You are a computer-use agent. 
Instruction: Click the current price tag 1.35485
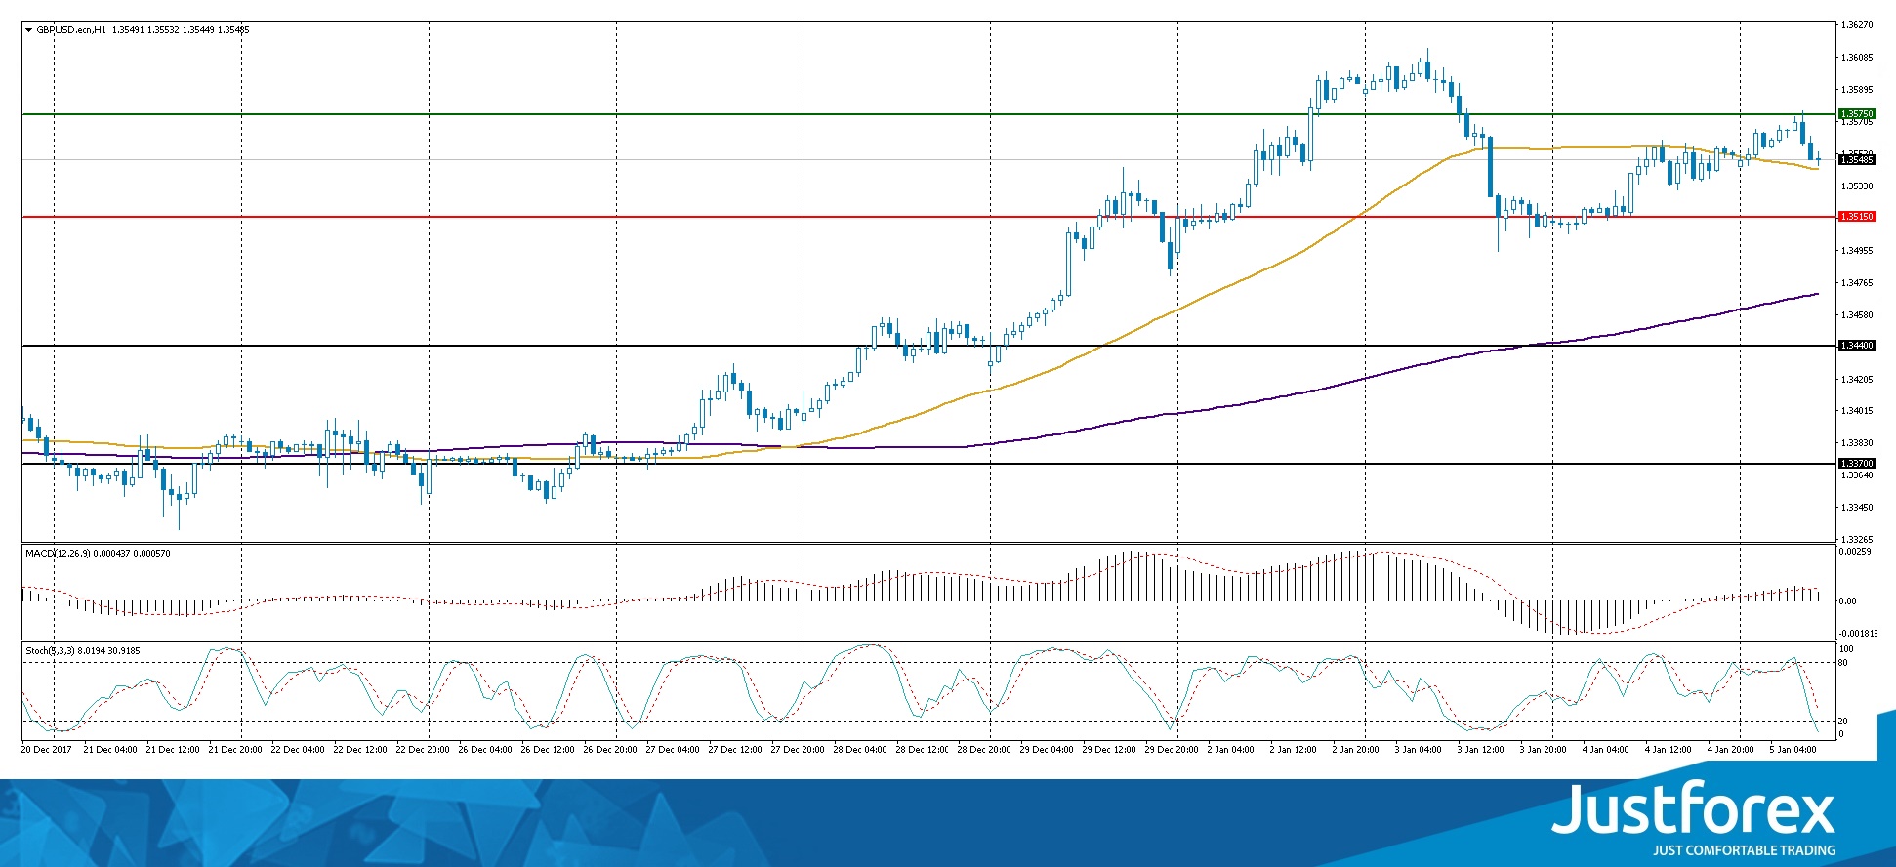point(1857,160)
